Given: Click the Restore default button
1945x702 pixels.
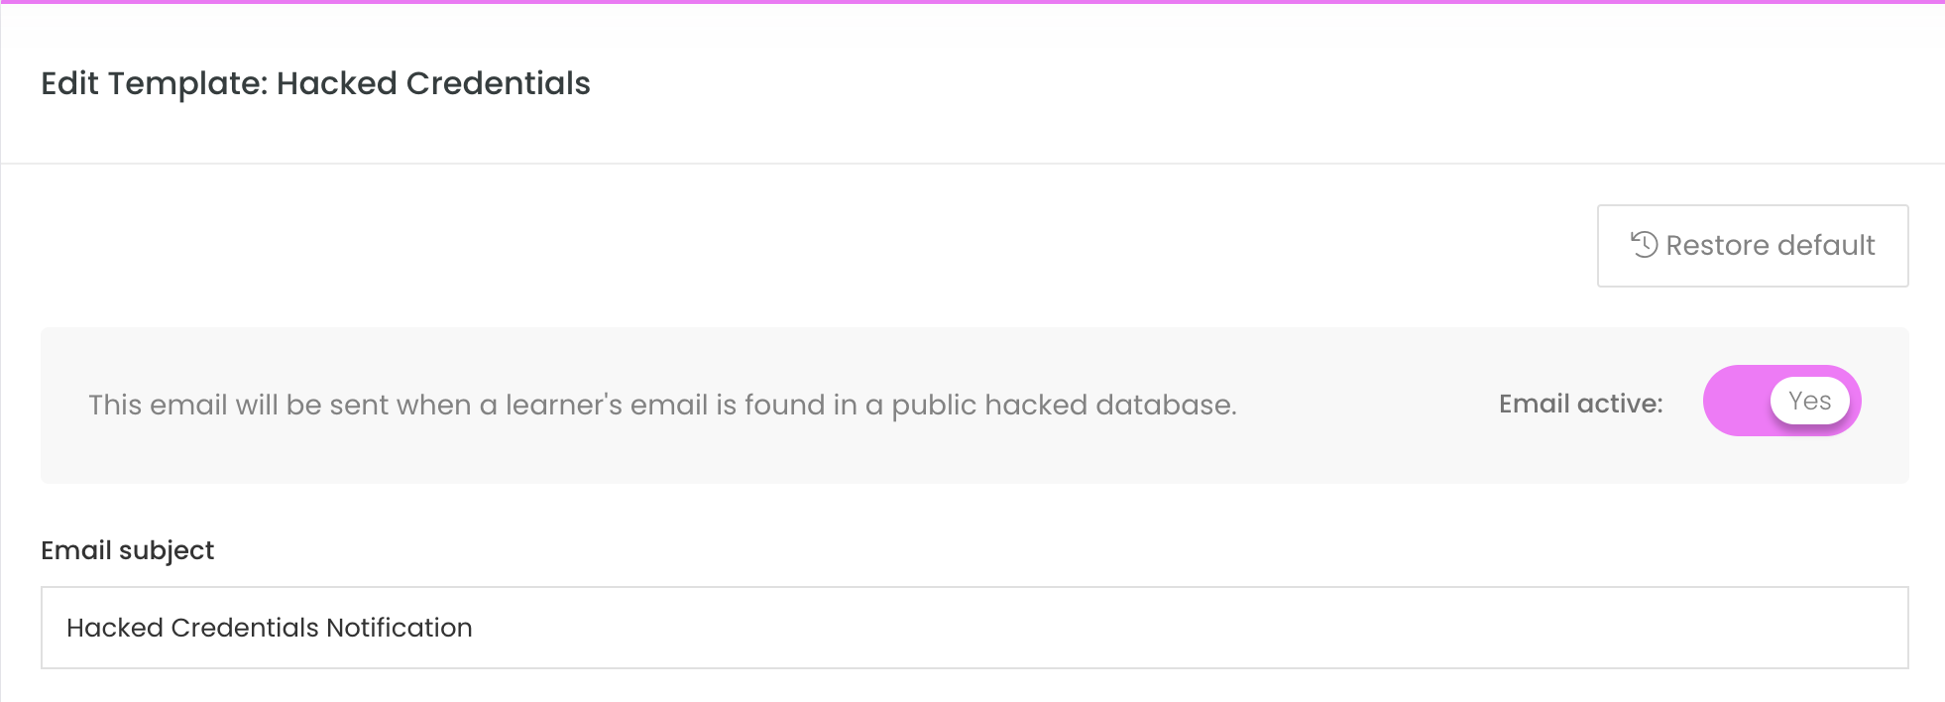Looking at the screenshot, I should 1752,246.
